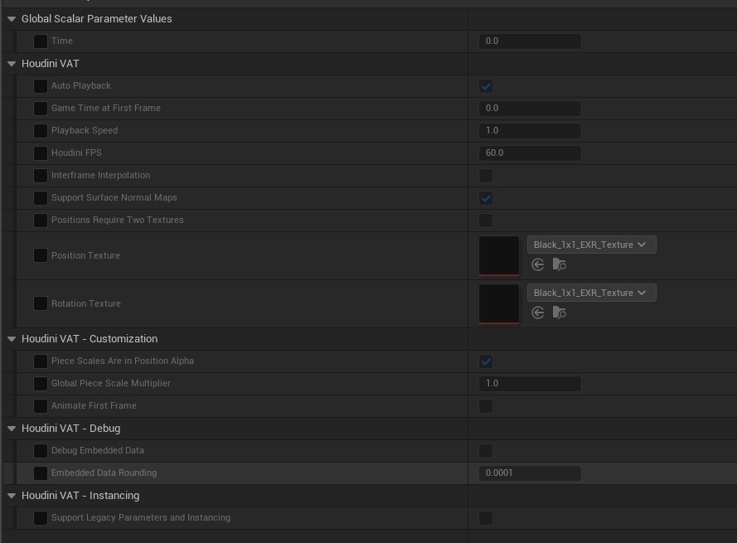Screen dimensions: 737x543
Task: Click the Houdini FPS value field
Action: [x=530, y=153]
